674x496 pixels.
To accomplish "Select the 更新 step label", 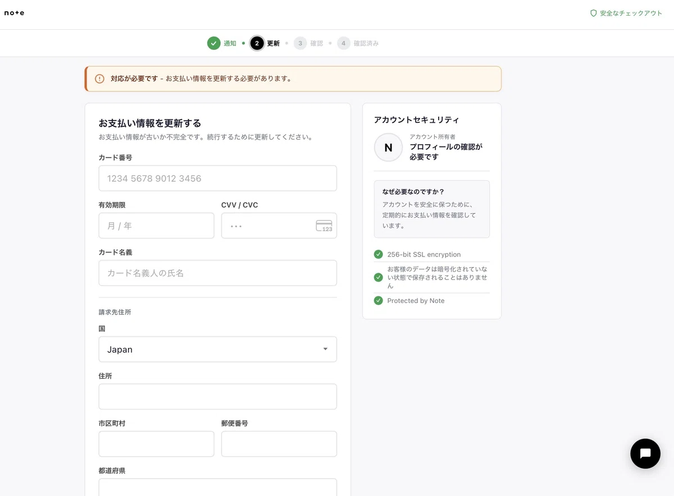I will click(x=274, y=43).
